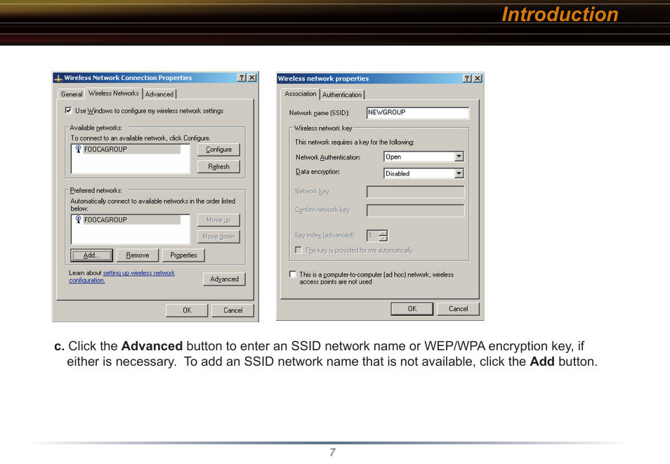
Task: Click the Advanced button near configuration link
Action: pyautogui.click(x=224, y=279)
